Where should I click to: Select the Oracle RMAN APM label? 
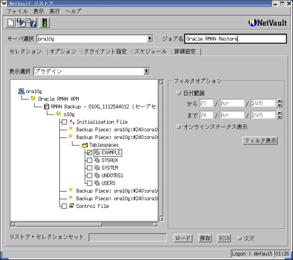pos(59,99)
